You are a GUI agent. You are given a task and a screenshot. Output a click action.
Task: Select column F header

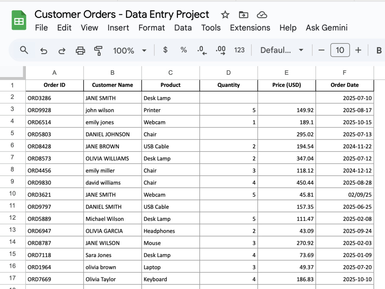pyautogui.click(x=345, y=73)
